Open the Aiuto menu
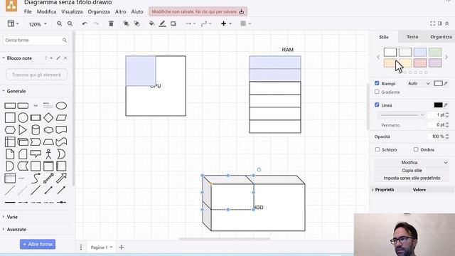 tap(137, 11)
